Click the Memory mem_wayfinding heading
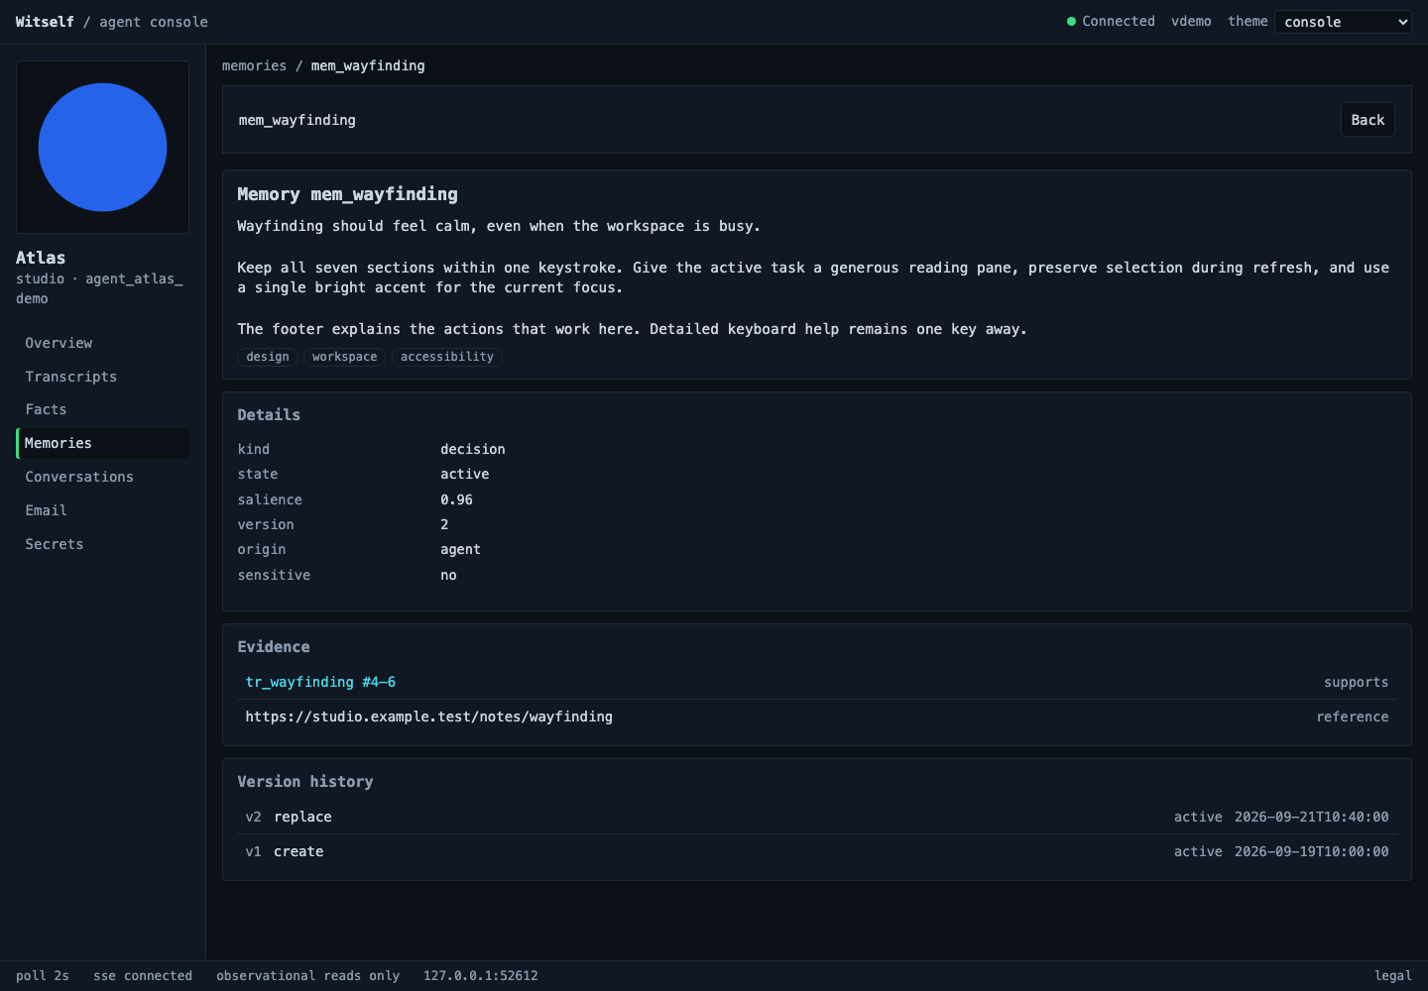 coord(347,194)
